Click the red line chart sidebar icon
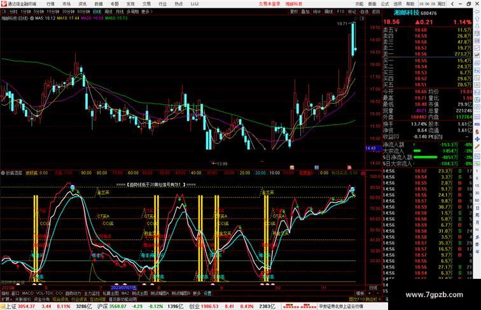The width and height of the screenshot is (481, 310). [477, 48]
